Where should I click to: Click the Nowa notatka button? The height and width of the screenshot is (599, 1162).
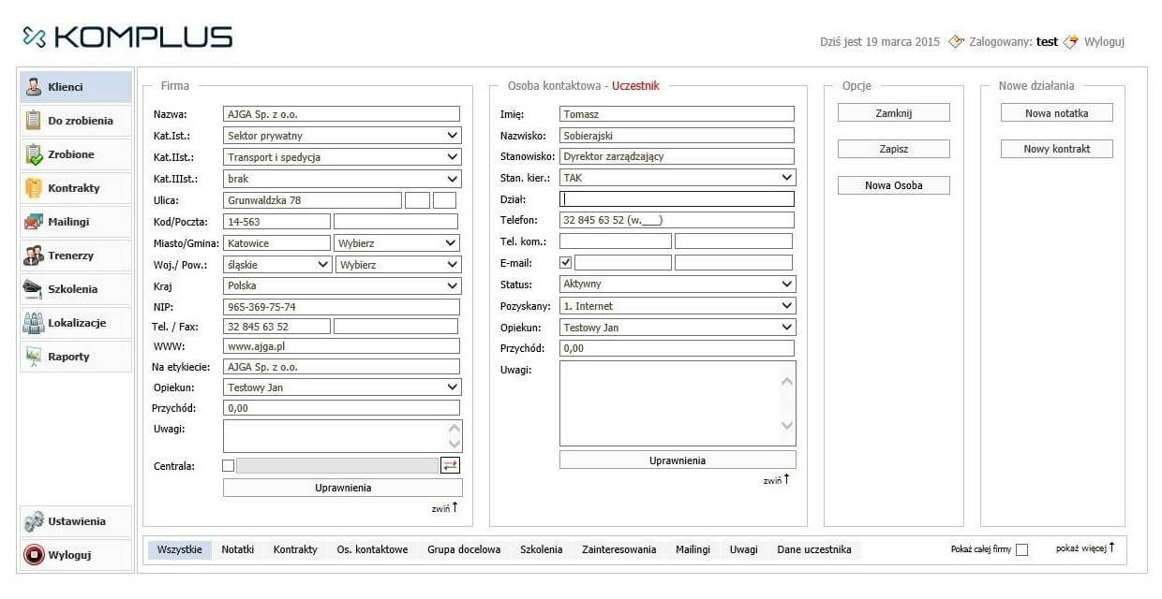tap(1056, 113)
